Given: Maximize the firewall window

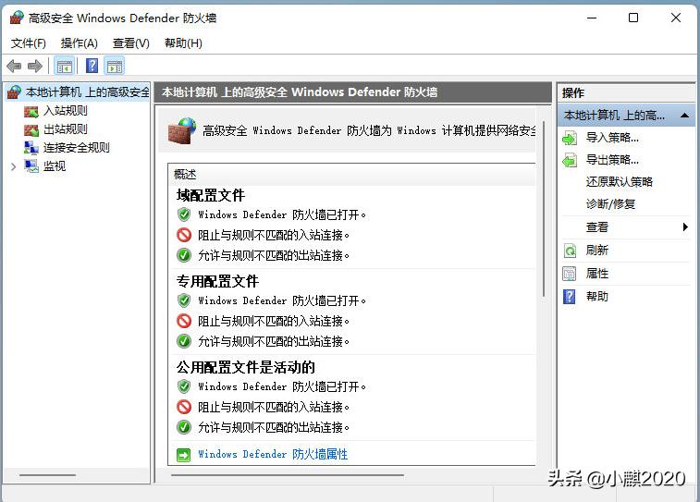Looking at the screenshot, I should [x=633, y=18].
